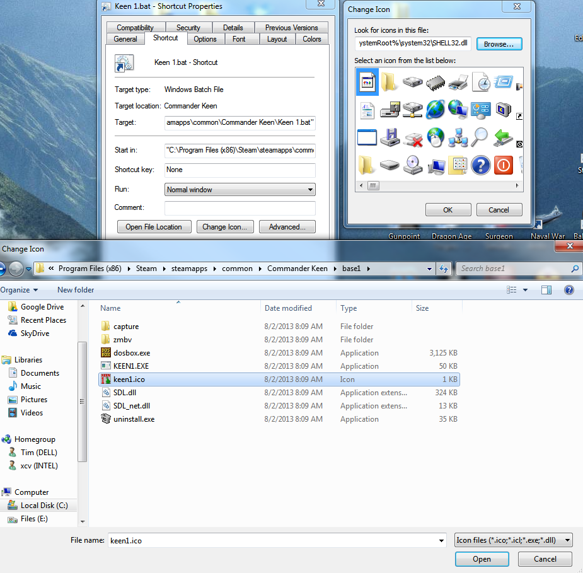Cancel the file open dialog
This screenshot has width=583, height=573.
(x=545, y=559)
